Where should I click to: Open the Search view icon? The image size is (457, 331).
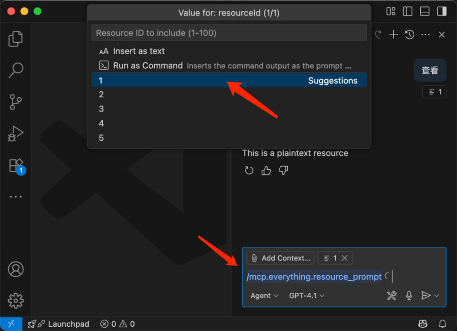[x=16, y=71]
